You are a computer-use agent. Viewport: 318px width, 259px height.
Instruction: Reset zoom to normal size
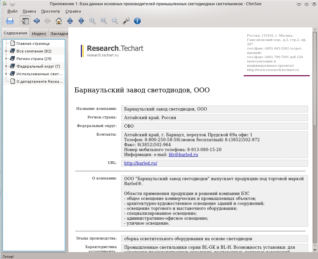coord(104,21)
